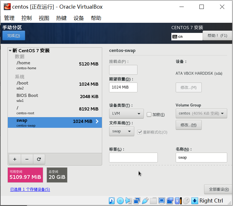Click the 名称(N) name field

tap(201, 158)
